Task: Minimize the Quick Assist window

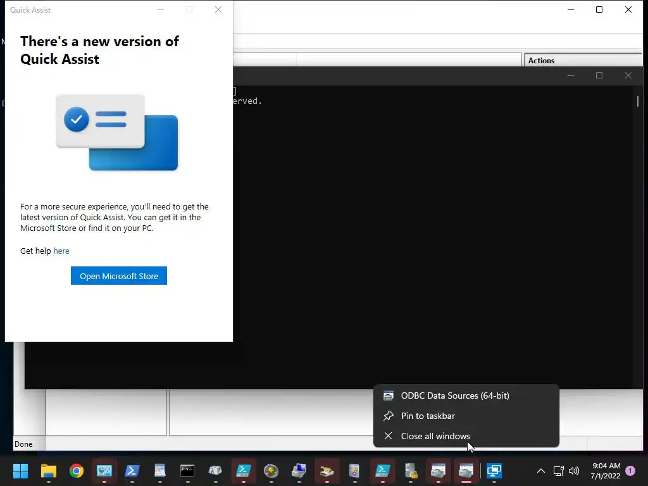Action: tap(161, 9)
